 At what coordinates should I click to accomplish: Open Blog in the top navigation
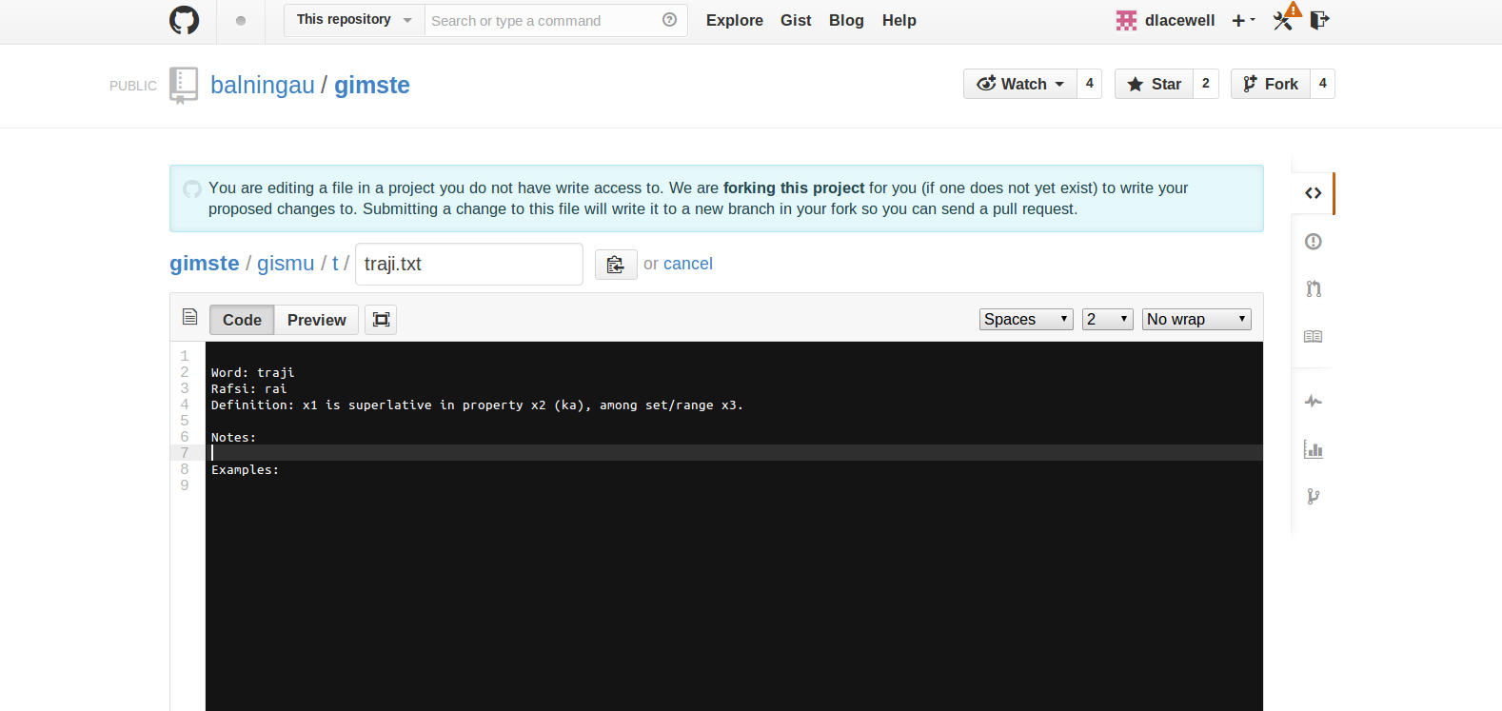846,20
